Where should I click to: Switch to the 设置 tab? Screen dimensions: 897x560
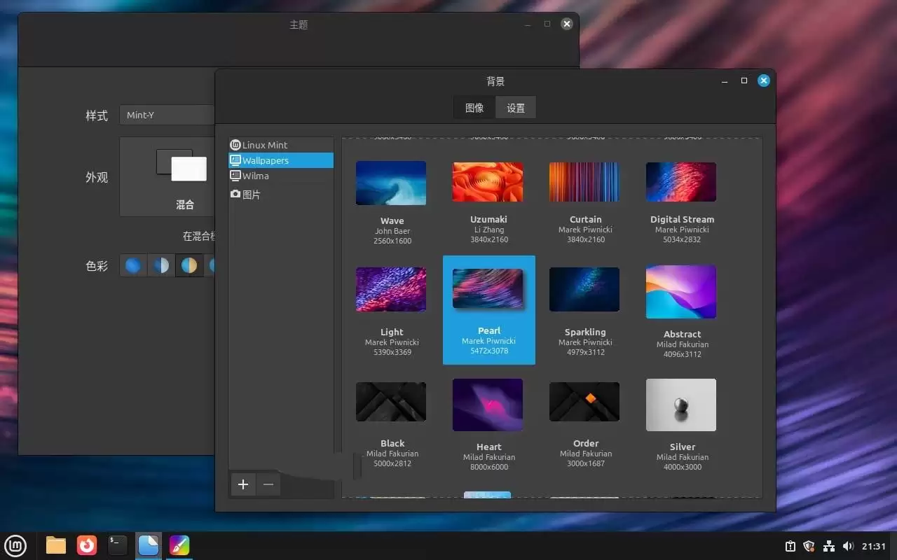(516, 108)
